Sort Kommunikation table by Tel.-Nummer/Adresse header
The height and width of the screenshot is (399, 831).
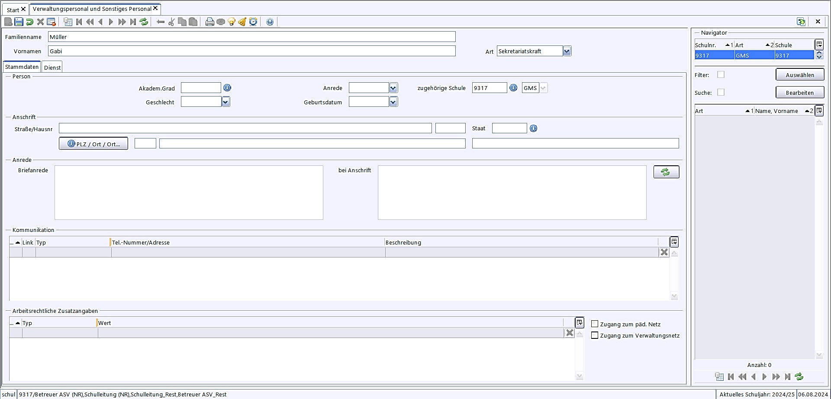248,242
